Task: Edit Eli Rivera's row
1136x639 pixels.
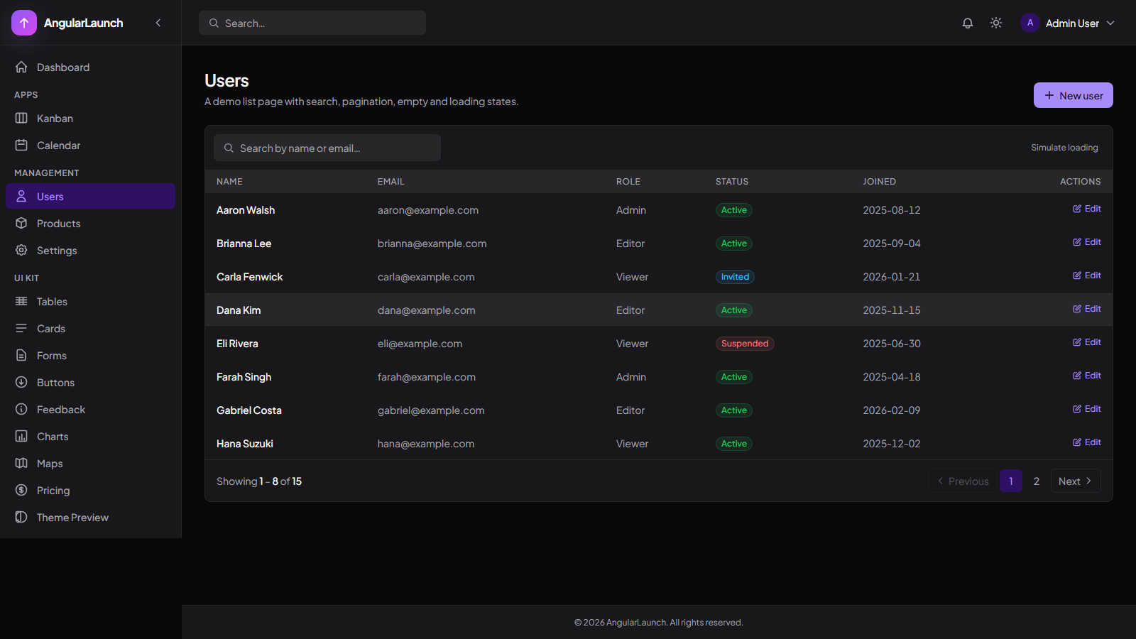Action: coord(1087,342)
